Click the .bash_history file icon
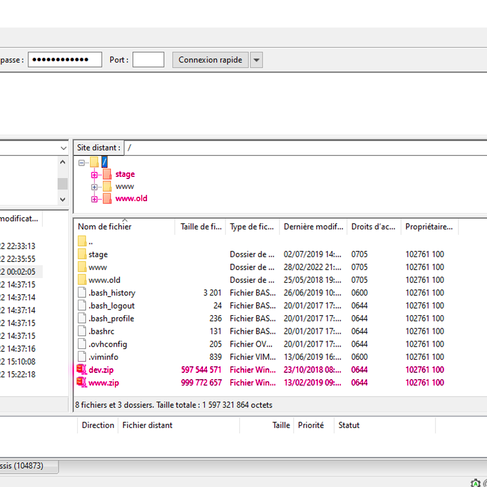The image size is (487, 487). pyautogui.click(x=82, y=293)
